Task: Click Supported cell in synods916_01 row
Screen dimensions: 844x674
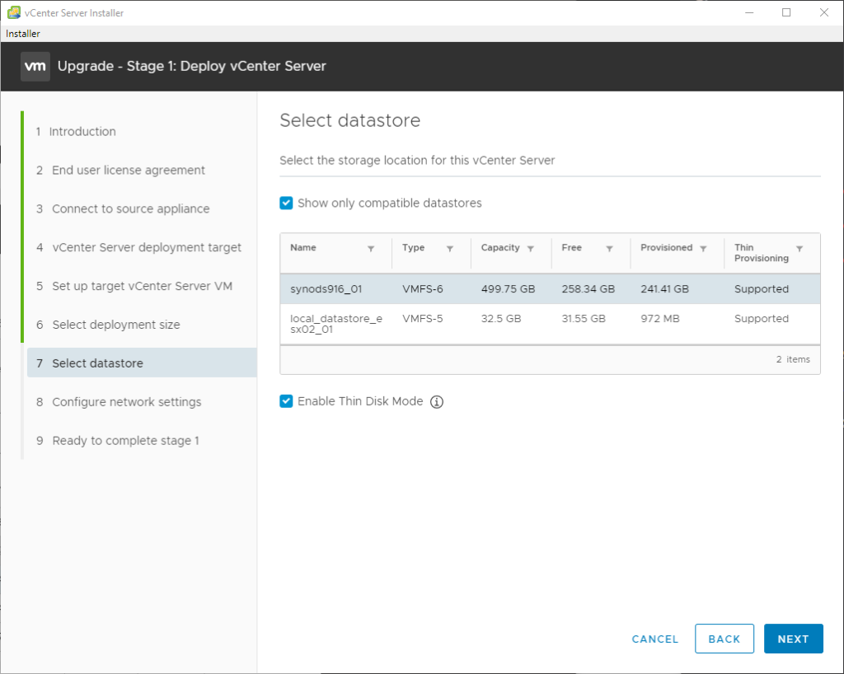Action: point(761,289)
